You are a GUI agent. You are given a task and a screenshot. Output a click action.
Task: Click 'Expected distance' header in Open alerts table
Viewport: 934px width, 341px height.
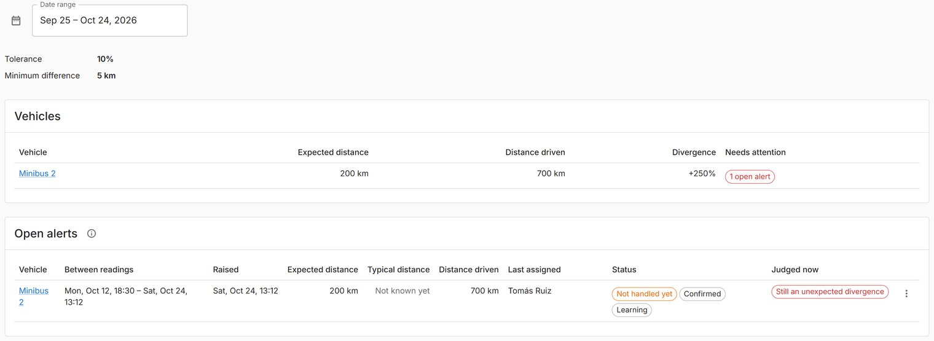(x=323, y=270)
